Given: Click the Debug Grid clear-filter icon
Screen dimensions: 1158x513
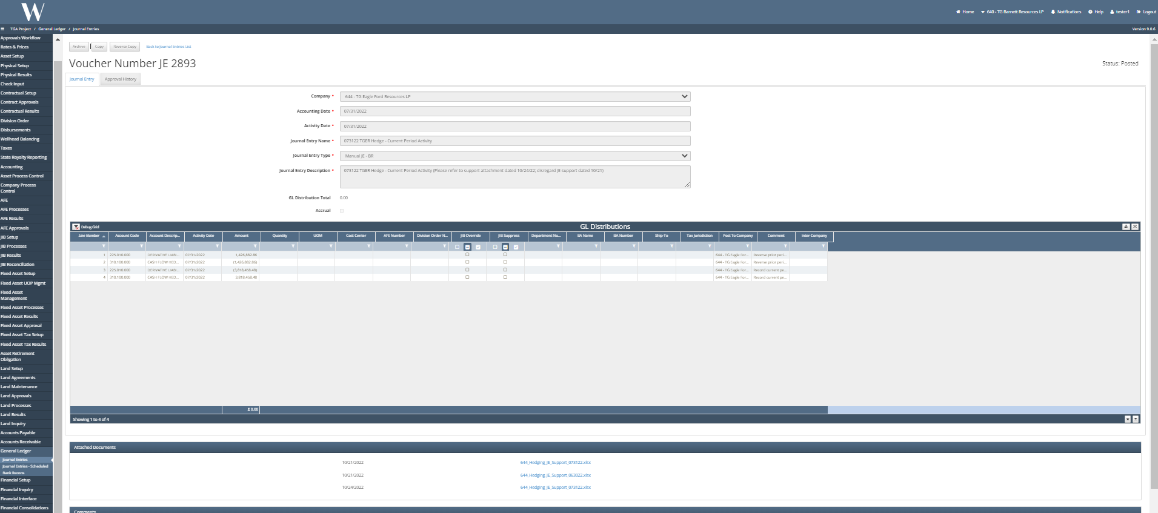Looking at the screenshot, I should (76, 227).
